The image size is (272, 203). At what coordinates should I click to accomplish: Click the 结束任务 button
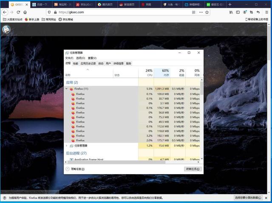193,169
